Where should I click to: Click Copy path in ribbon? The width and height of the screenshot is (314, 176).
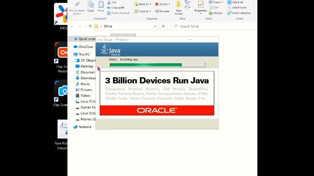click(x=116, y=8)
